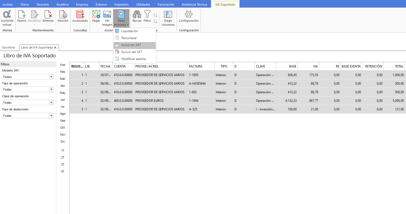This screenshot has width=406, height=214.
Task: Open the Utilidades ribbon tab
Action: click(143, 5)
